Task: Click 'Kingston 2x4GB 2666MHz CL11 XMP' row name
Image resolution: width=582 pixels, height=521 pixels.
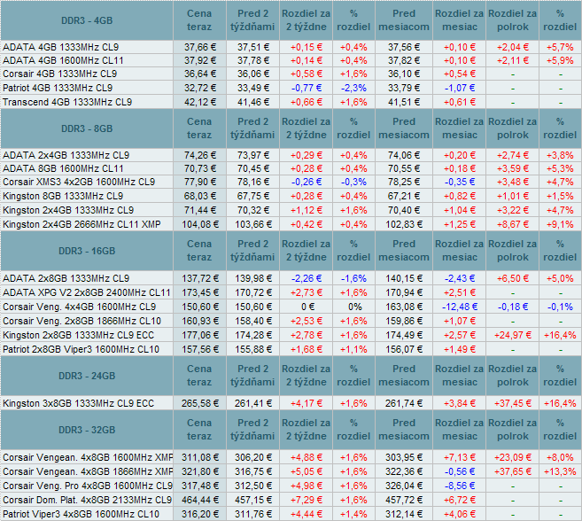Action: (x=81, y=224)
